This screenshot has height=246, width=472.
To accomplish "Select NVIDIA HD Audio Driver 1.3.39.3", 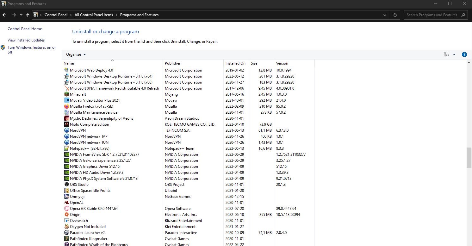I will pyautogui.click(x=189, y=173).
